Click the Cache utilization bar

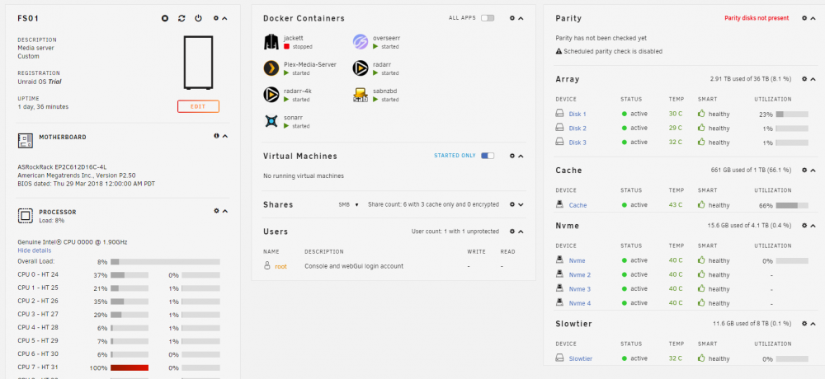(792, 205)
